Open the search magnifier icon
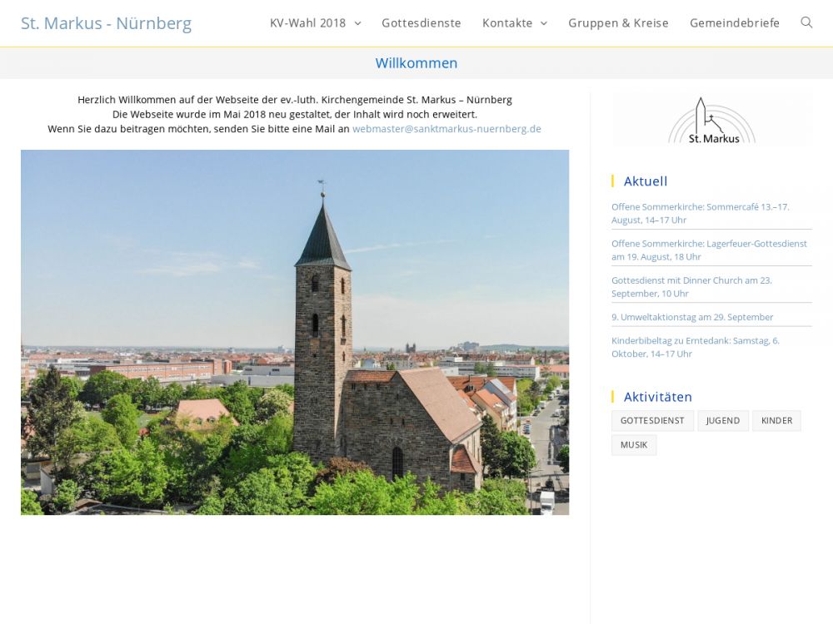This screenshot has height=624, width=833. pyautogui.click(x=806, y=22)
